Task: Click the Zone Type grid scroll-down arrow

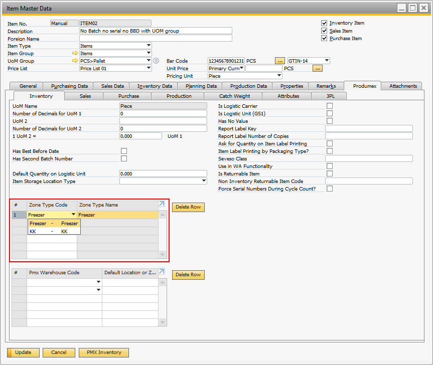Action: (162, 255)
